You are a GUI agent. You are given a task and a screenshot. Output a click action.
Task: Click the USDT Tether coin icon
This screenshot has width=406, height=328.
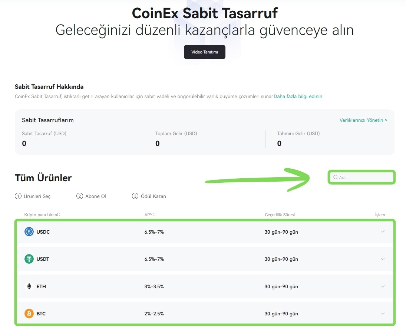coord(29,259)
